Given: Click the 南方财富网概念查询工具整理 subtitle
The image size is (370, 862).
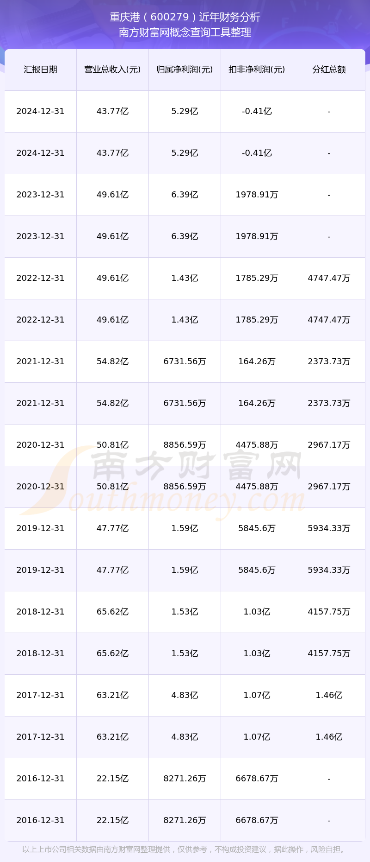Looking at the screenshot, I should [x=185, y=32].
